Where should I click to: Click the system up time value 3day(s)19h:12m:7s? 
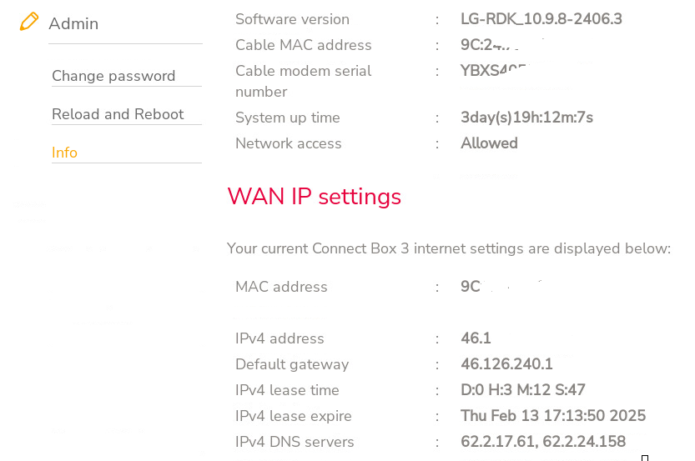(x=526, y=118)
